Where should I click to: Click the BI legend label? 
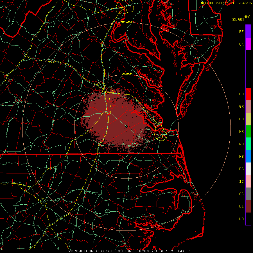coord(241,206)
